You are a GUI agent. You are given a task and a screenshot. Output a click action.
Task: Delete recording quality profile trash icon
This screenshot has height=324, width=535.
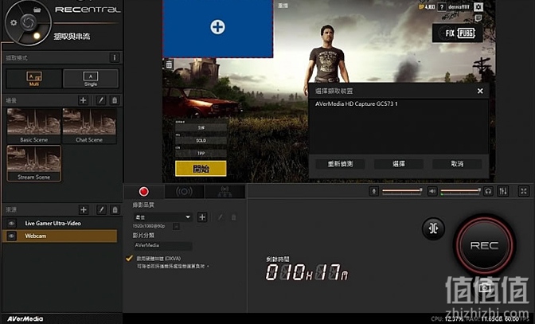pos(234,217)
